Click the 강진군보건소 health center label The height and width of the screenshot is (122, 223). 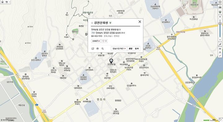pos(144,67)
